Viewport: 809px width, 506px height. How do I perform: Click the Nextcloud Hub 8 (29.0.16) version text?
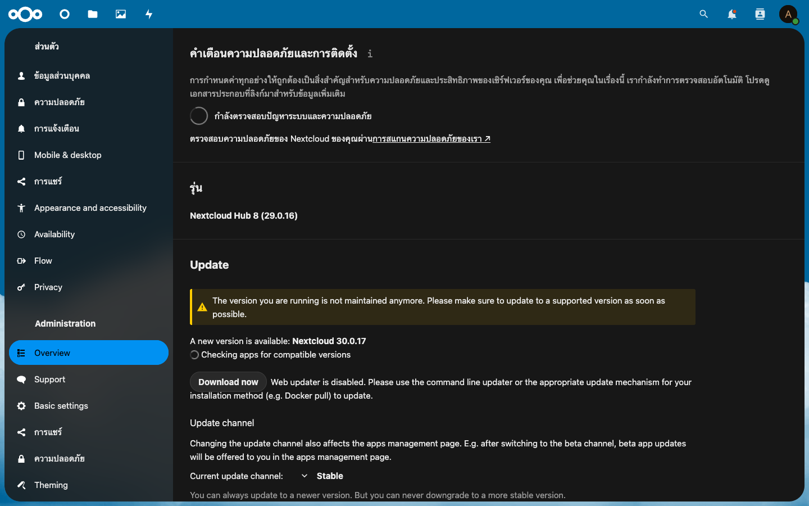pos(244,216)
